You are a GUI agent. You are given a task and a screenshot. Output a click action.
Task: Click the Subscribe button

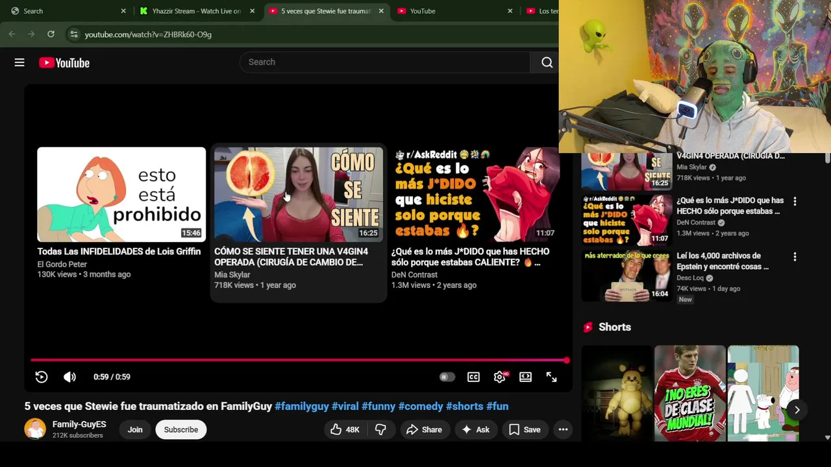pyautogui.click(x=181, y=429)
